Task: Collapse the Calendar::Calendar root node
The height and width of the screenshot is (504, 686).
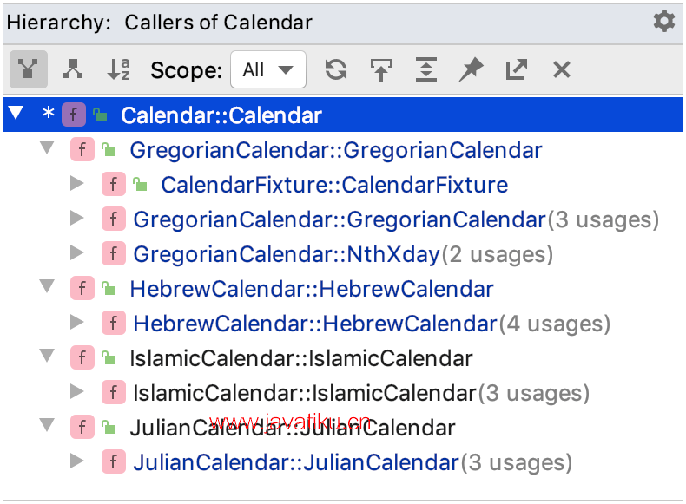Action: pyautogui.click(x=16, y=115)
